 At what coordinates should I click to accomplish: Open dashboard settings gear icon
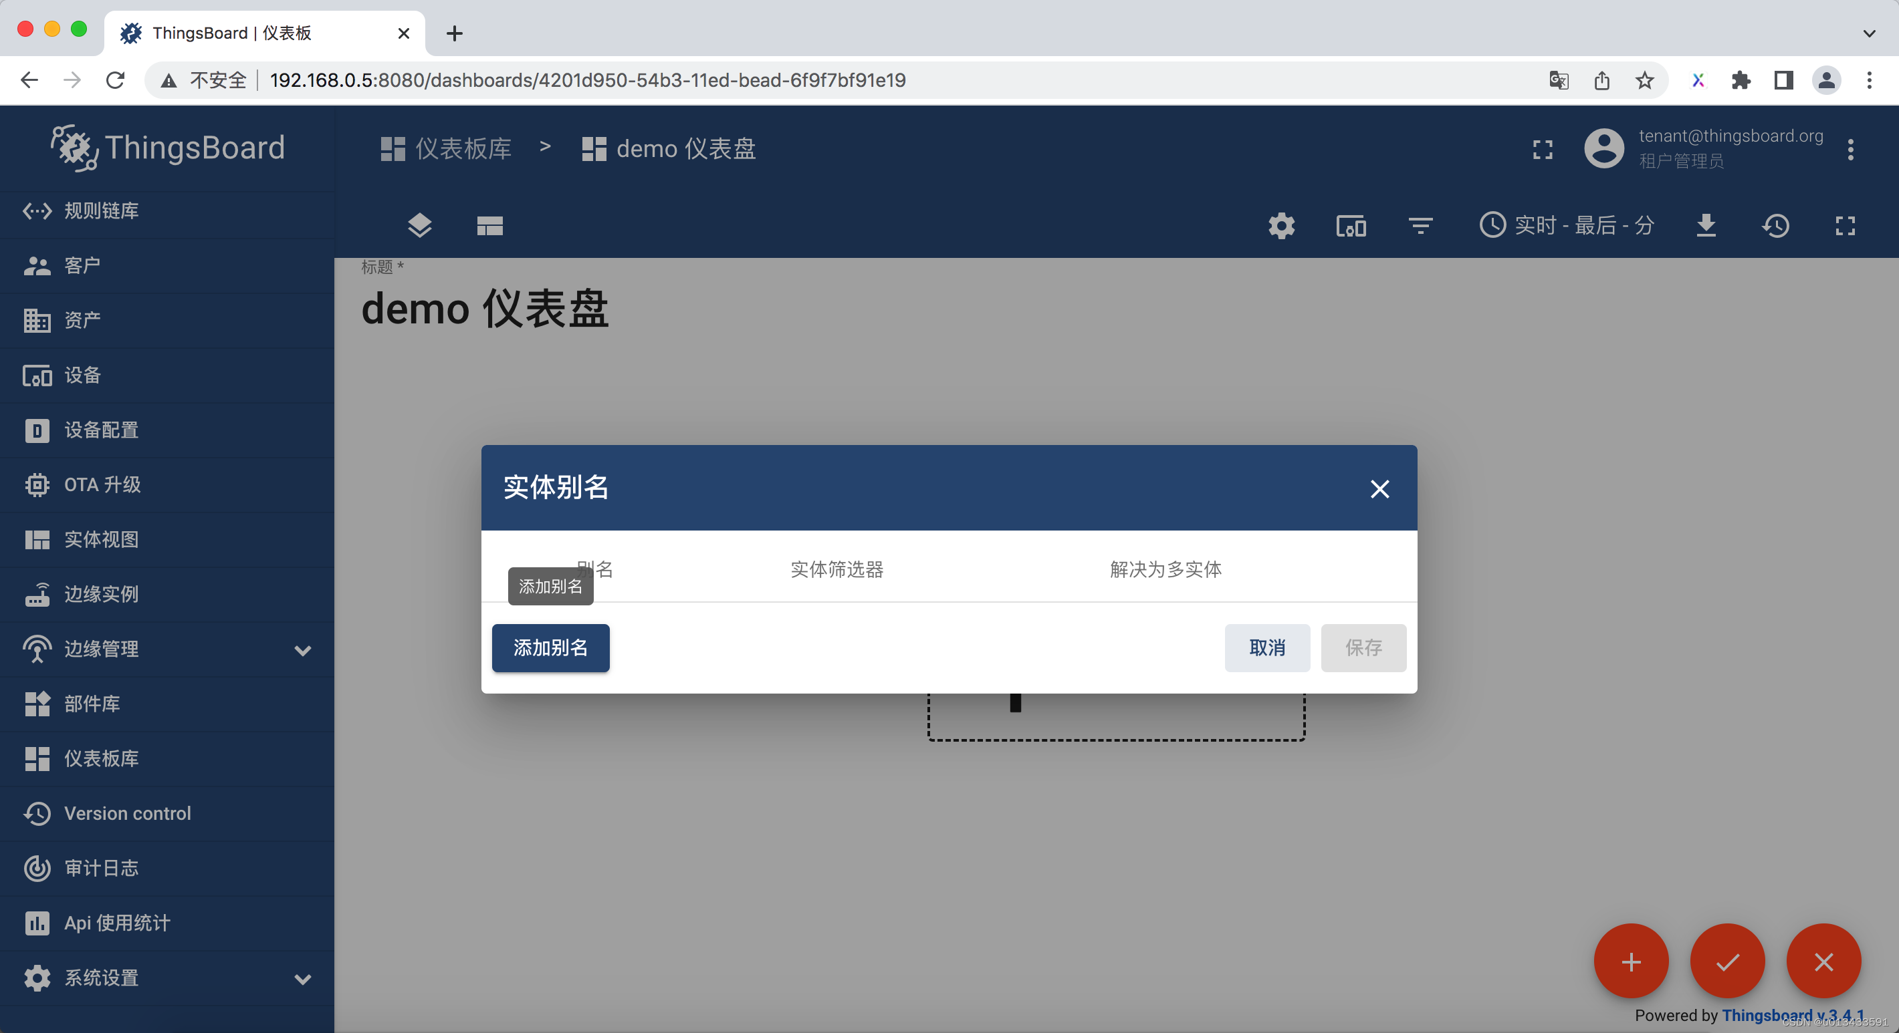[1281, 225]
